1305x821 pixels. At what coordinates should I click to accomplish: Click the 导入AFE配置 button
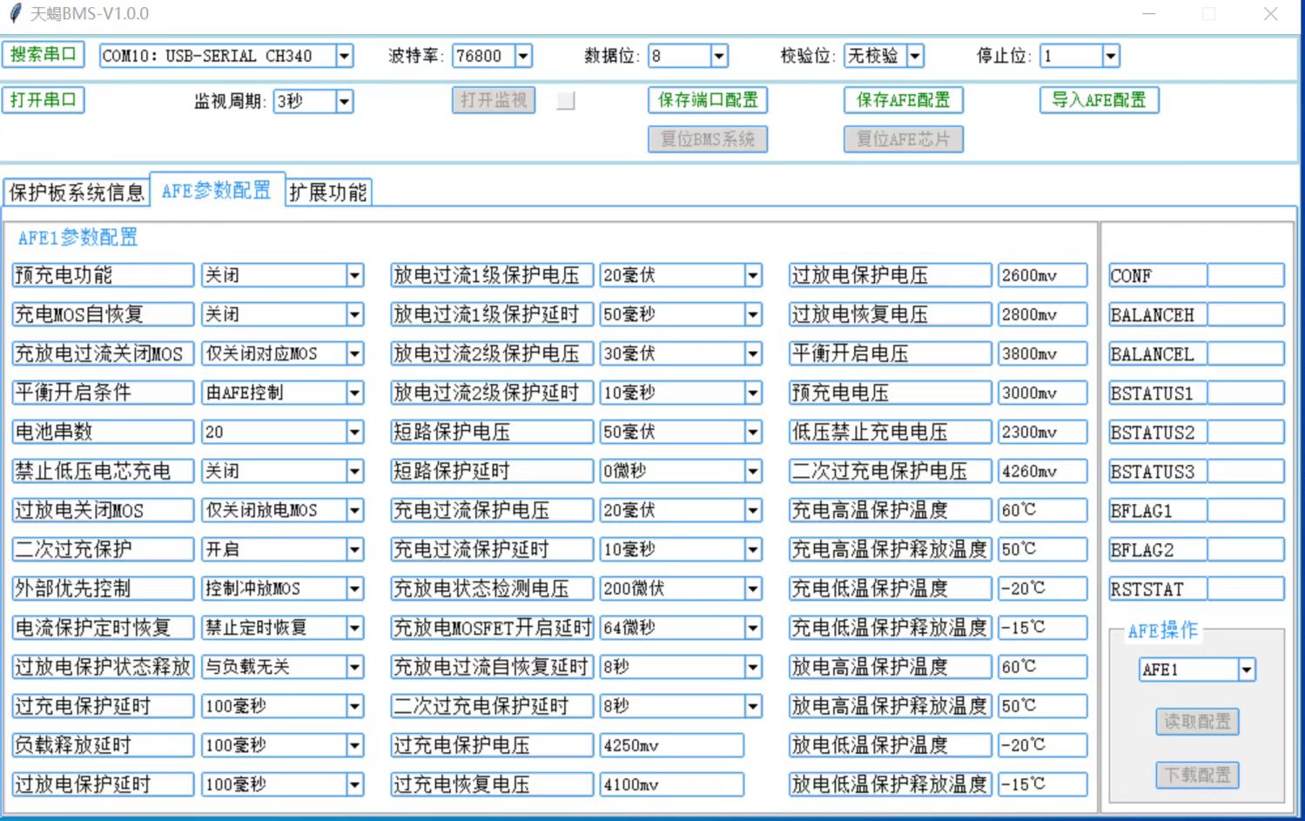[1099, 100]
